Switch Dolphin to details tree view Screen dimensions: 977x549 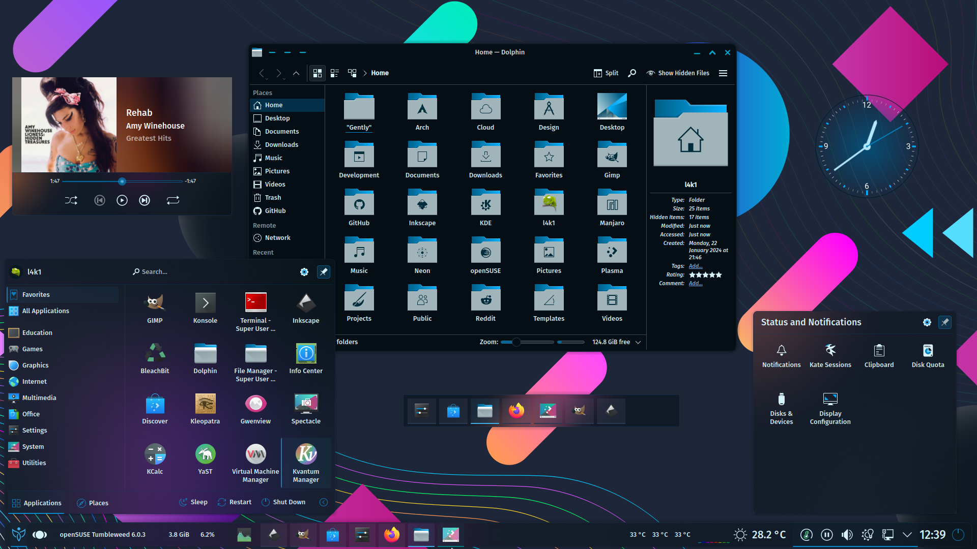pyautogui.click(x=352, y=73)
